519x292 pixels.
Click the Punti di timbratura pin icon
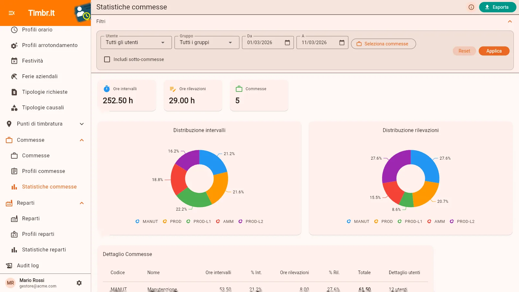tap(9, 124)
